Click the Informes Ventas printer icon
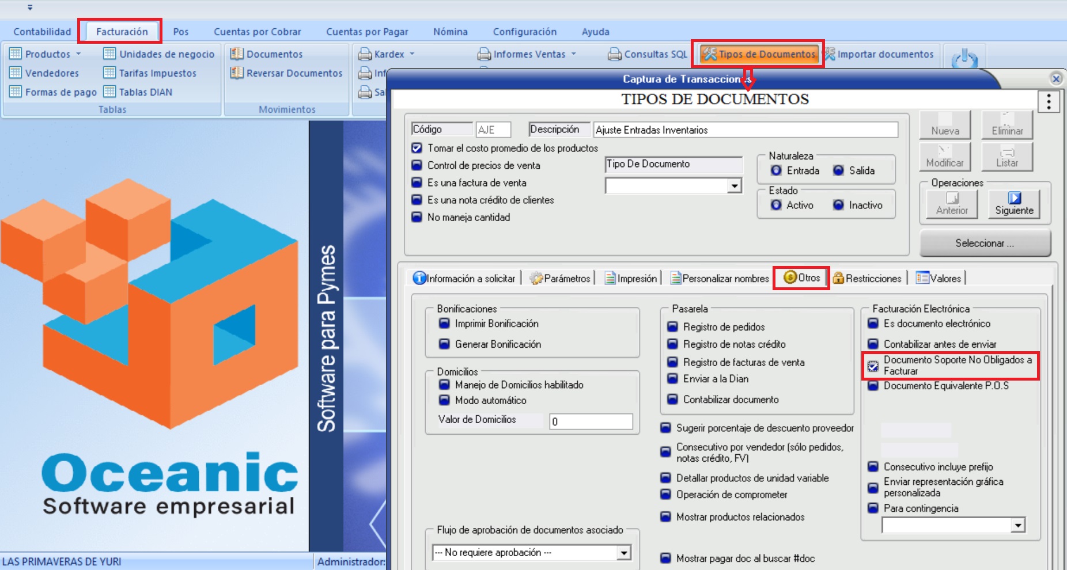Viewport: 1067px width, 570px height. (484, 55)
